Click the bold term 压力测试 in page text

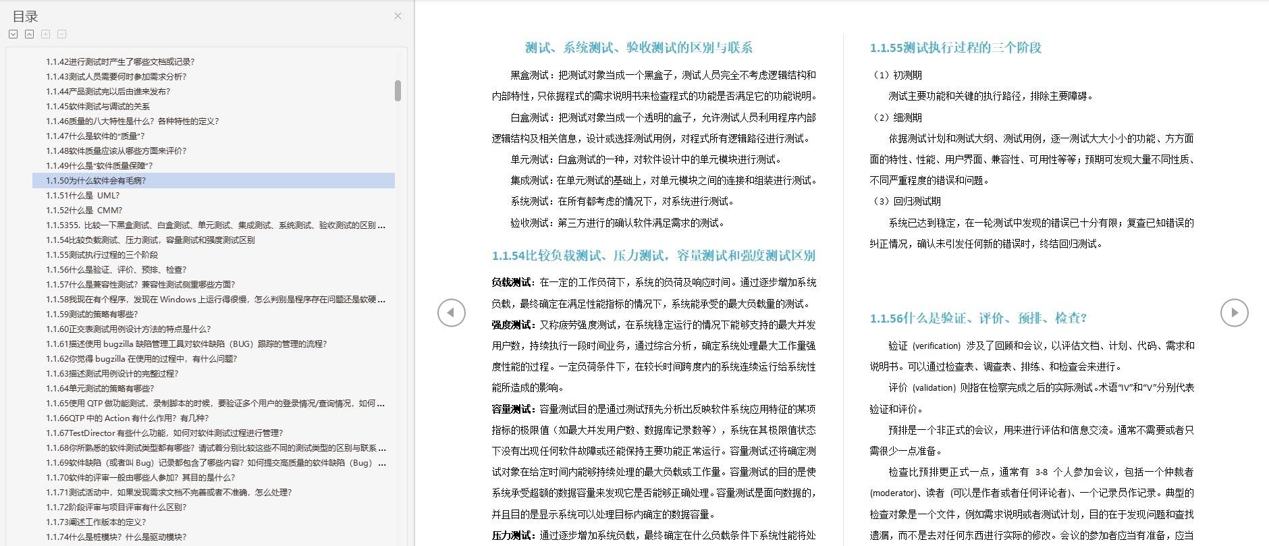pos(511,535)
